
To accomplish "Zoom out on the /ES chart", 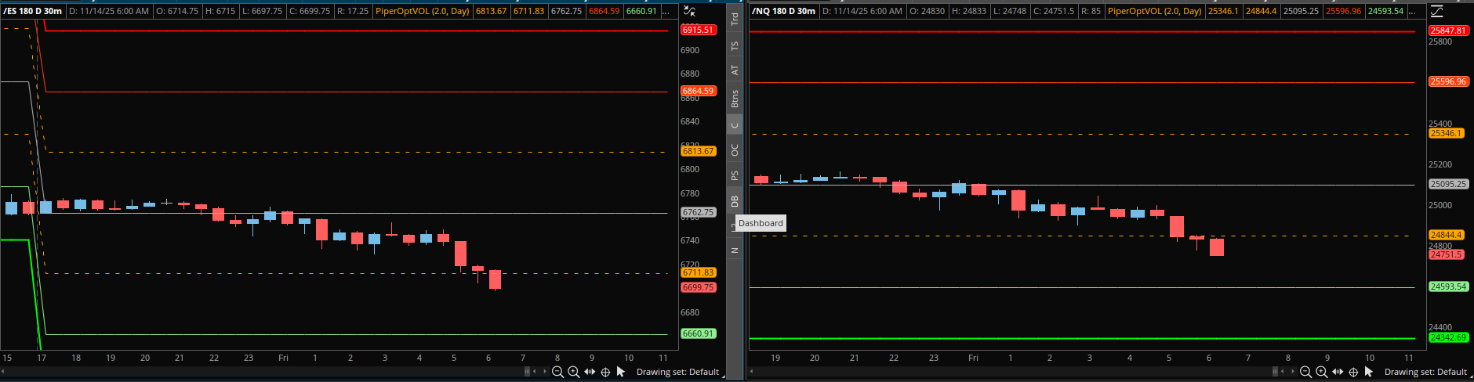I will [x=557, y=372].
